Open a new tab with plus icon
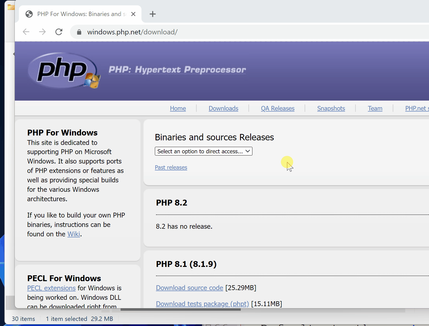Screen dimensions: 429x326 pos(152,14)
